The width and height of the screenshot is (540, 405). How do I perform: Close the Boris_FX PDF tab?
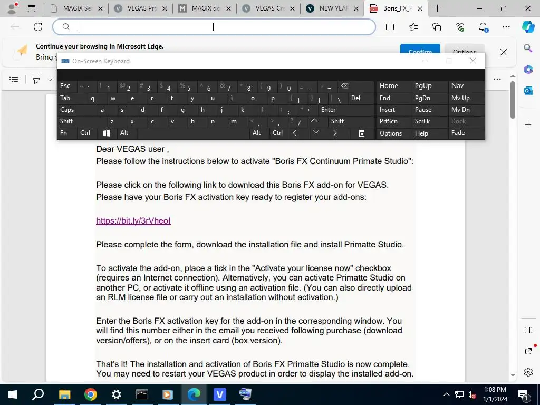click(x=420, y=8)
